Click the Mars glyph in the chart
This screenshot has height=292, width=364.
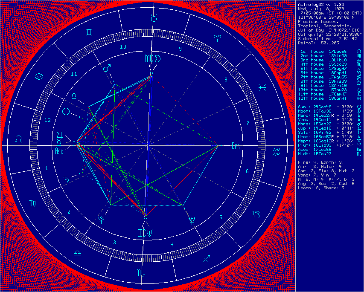point(106,68)
